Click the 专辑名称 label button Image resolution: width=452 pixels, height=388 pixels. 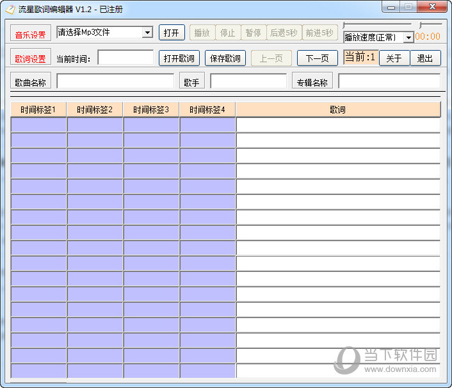point(312,81)
